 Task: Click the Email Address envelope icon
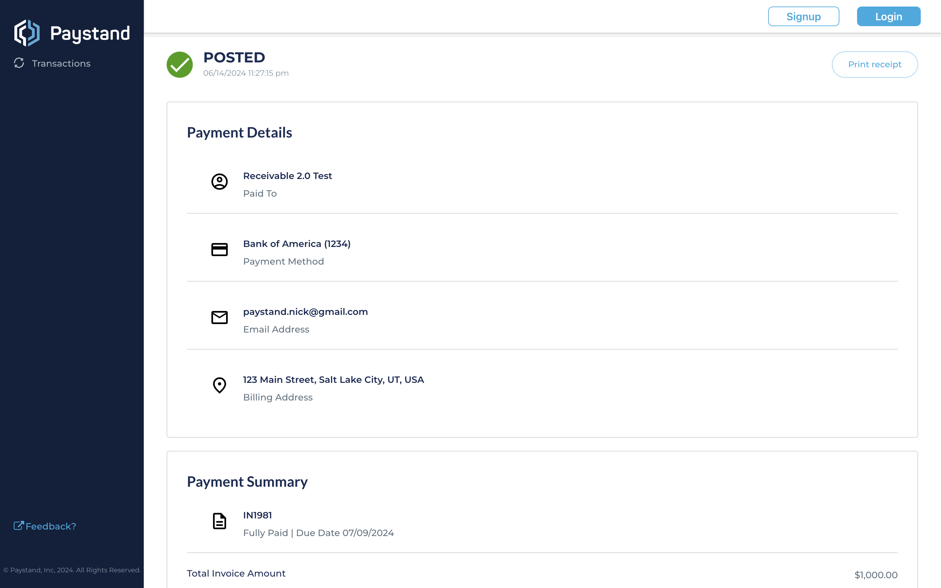pos(219,317)
